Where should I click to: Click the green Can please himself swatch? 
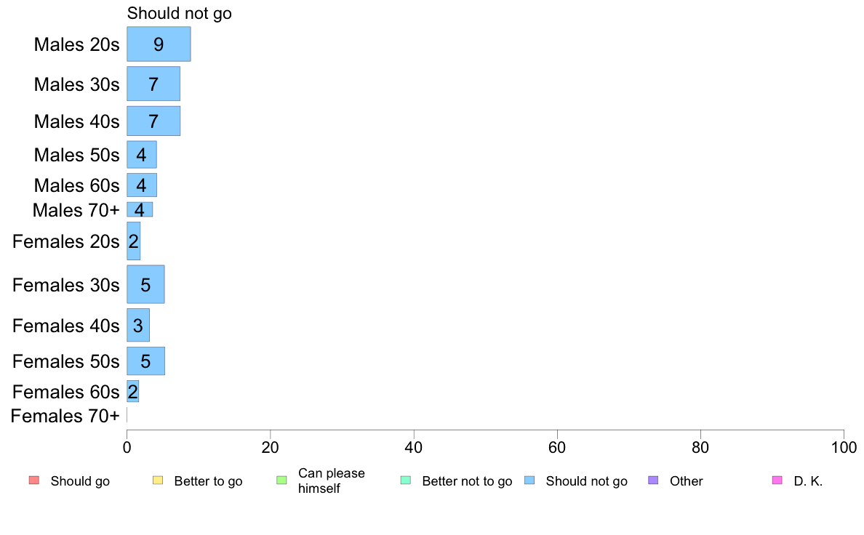281,480
